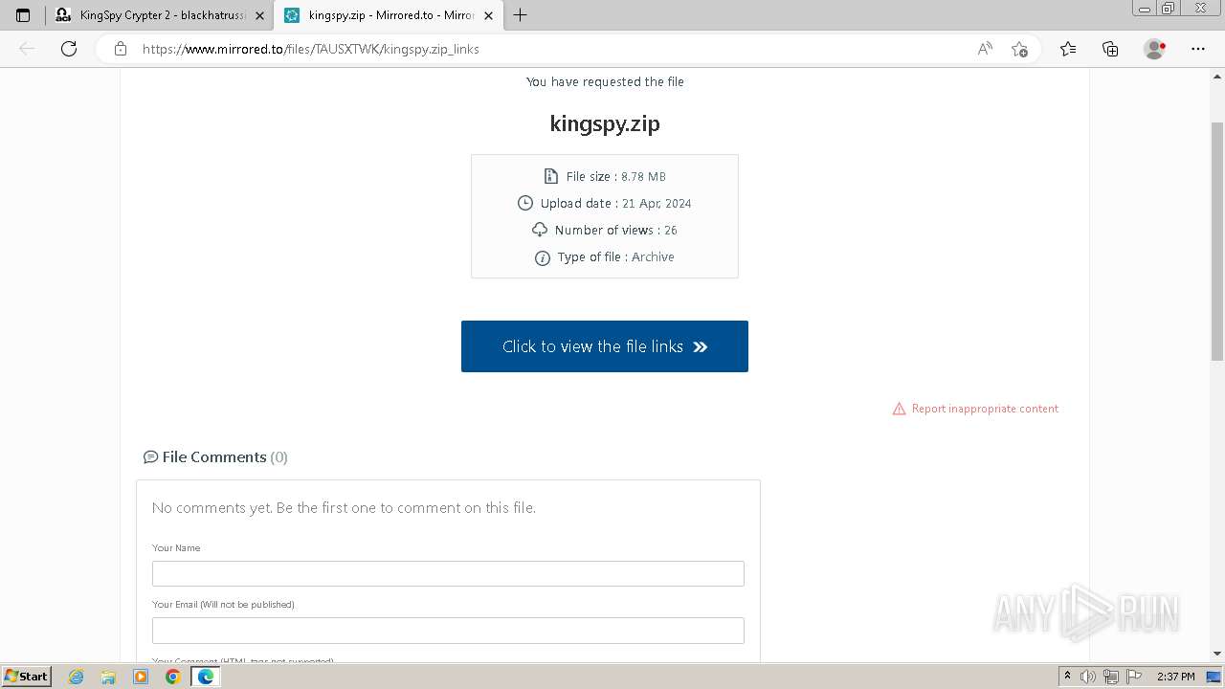Refresh the current page
The height and width of the screenshot is (689, 1225).
coord(69,49)
